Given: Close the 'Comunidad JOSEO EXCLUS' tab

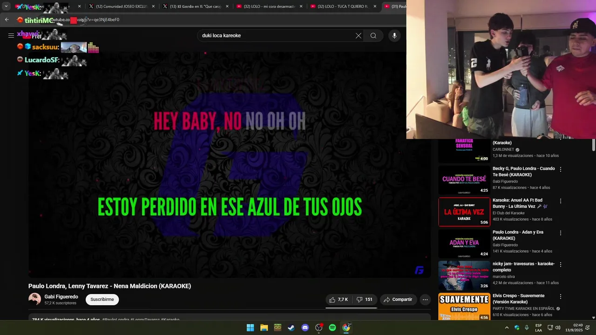Looking at the screenshot, I should pyautogui.click(x=153, y=7).
